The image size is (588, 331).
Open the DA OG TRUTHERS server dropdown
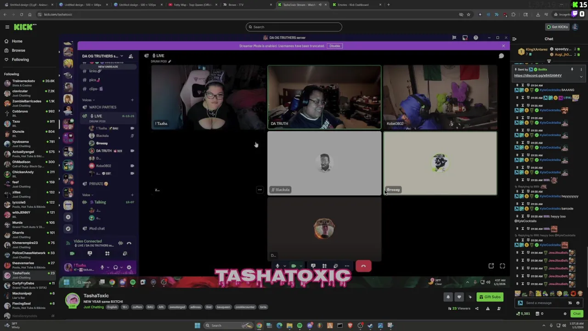coord(102,56)
